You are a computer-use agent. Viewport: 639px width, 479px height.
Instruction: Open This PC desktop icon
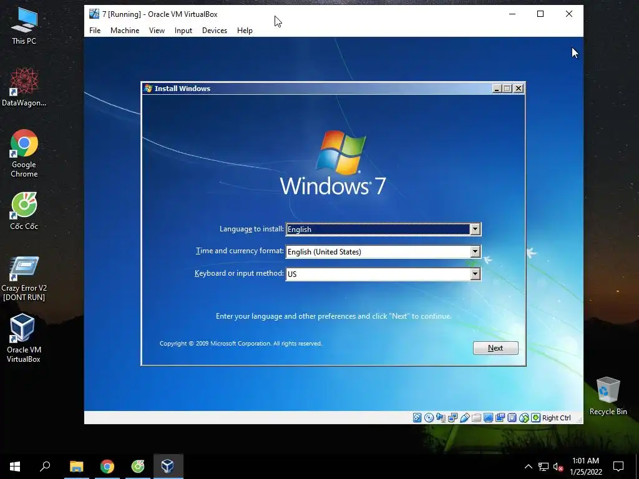[x=24, y=25]
